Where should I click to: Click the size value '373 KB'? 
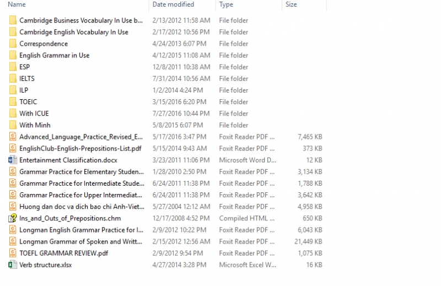(x=313, y=148)
